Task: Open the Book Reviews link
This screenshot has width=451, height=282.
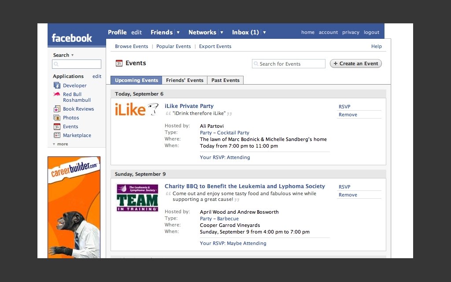Action: click(78, 109)
